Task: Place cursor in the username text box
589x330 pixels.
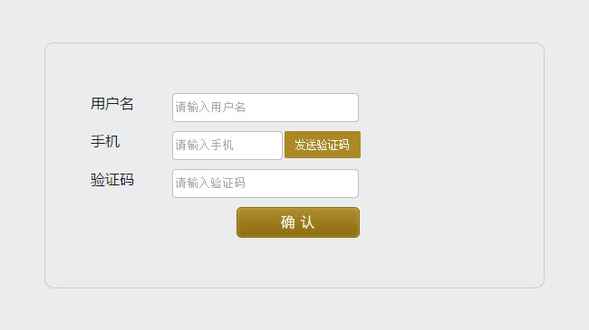Action: pos(266,108)
